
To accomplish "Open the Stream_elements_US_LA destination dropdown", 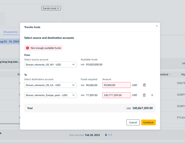I will point(50,85).
